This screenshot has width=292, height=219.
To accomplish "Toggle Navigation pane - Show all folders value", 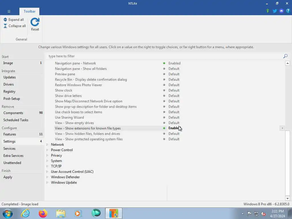I will click(174, 69).
